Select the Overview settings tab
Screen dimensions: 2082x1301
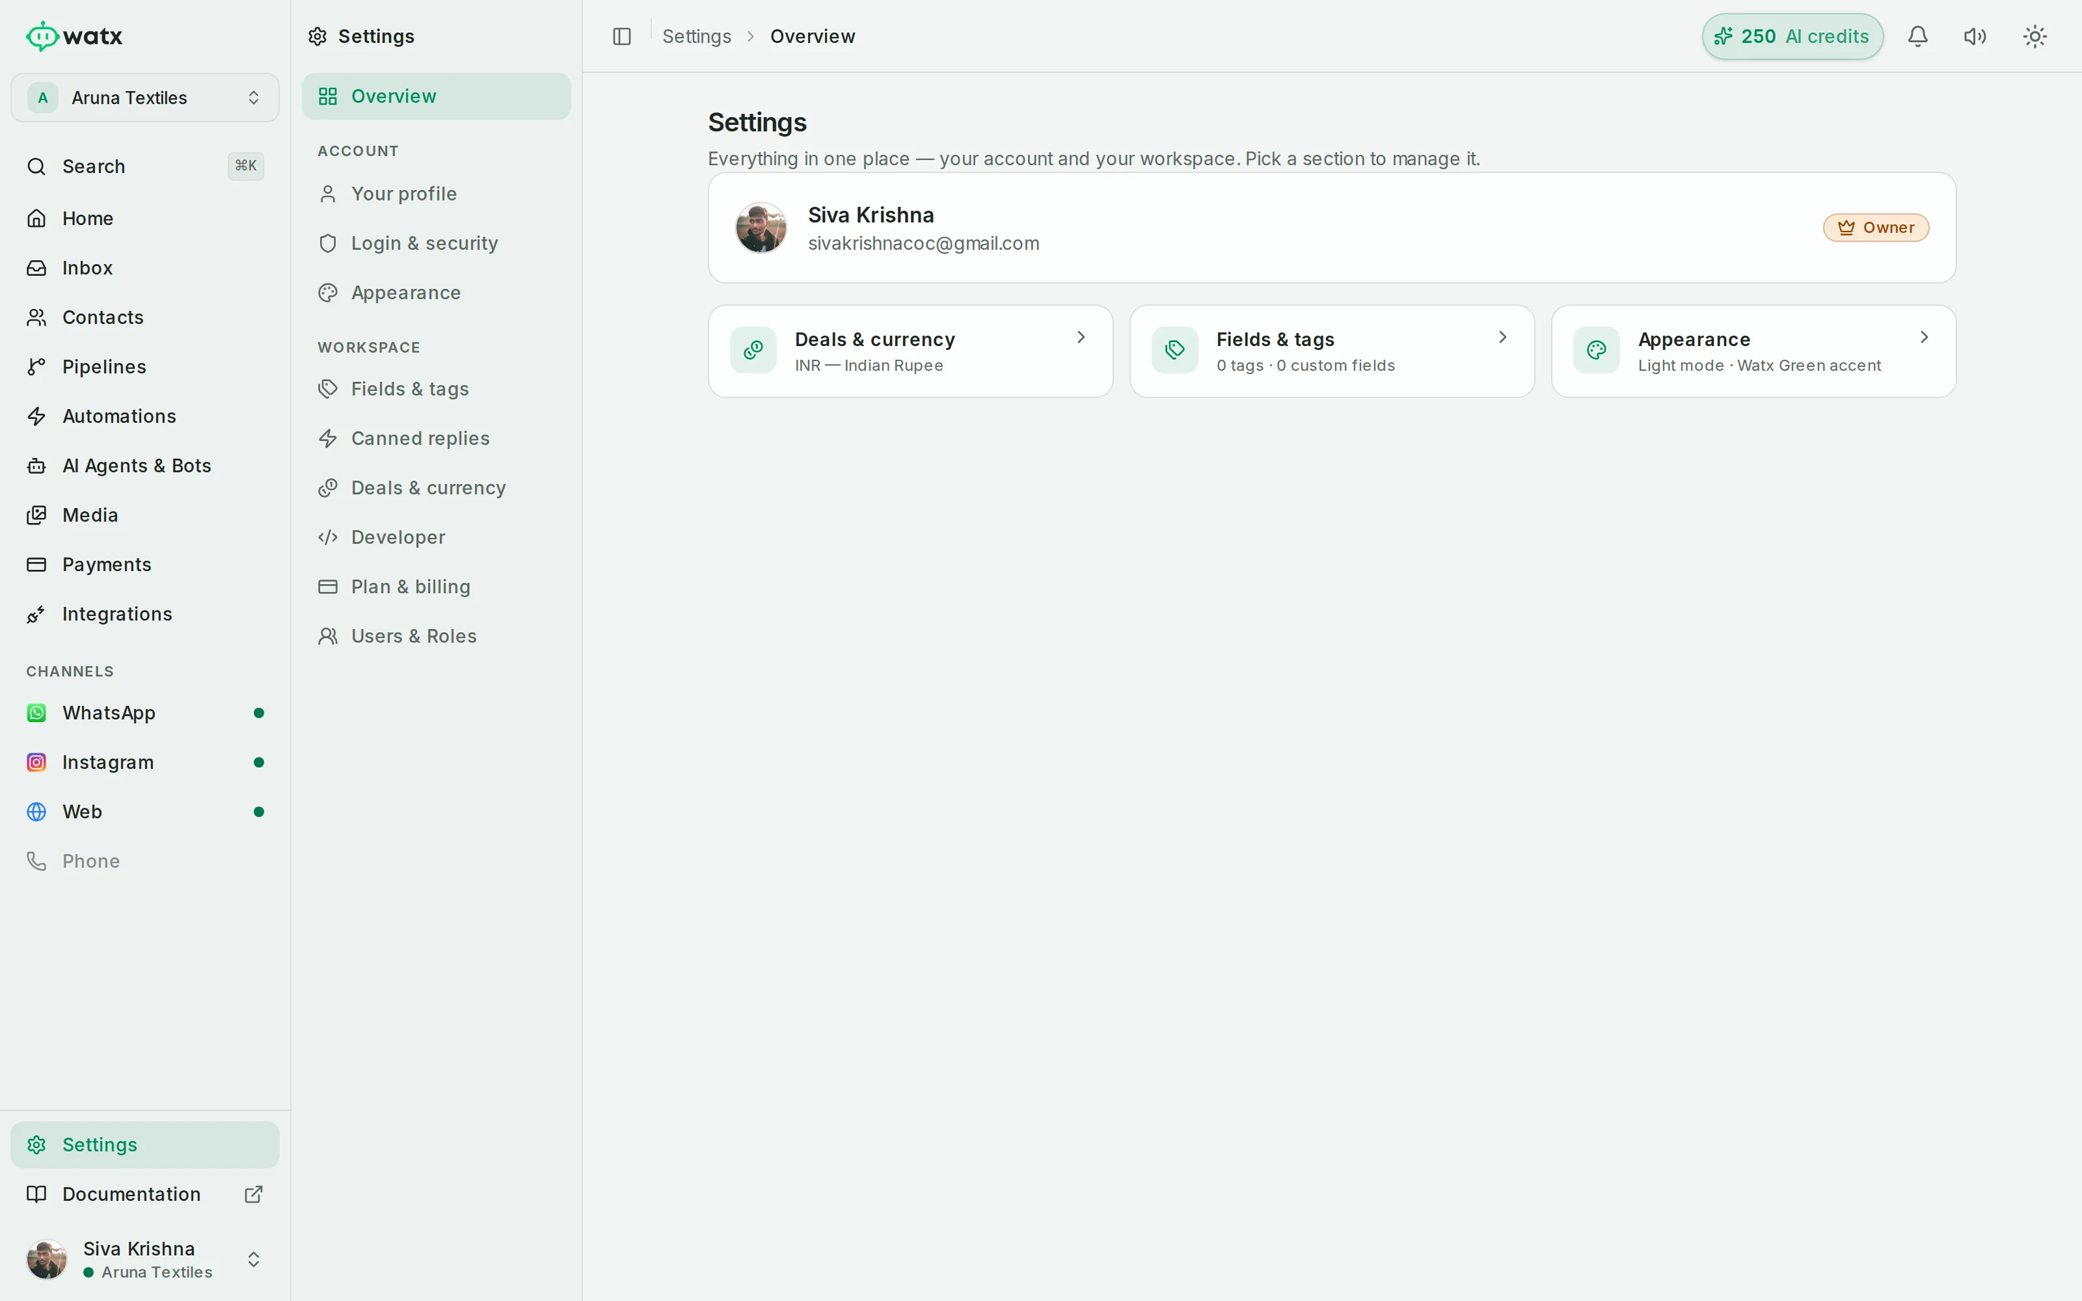coord(436,96)
